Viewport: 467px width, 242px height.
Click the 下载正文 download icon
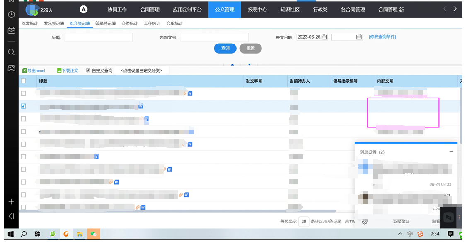pos(59,71)
